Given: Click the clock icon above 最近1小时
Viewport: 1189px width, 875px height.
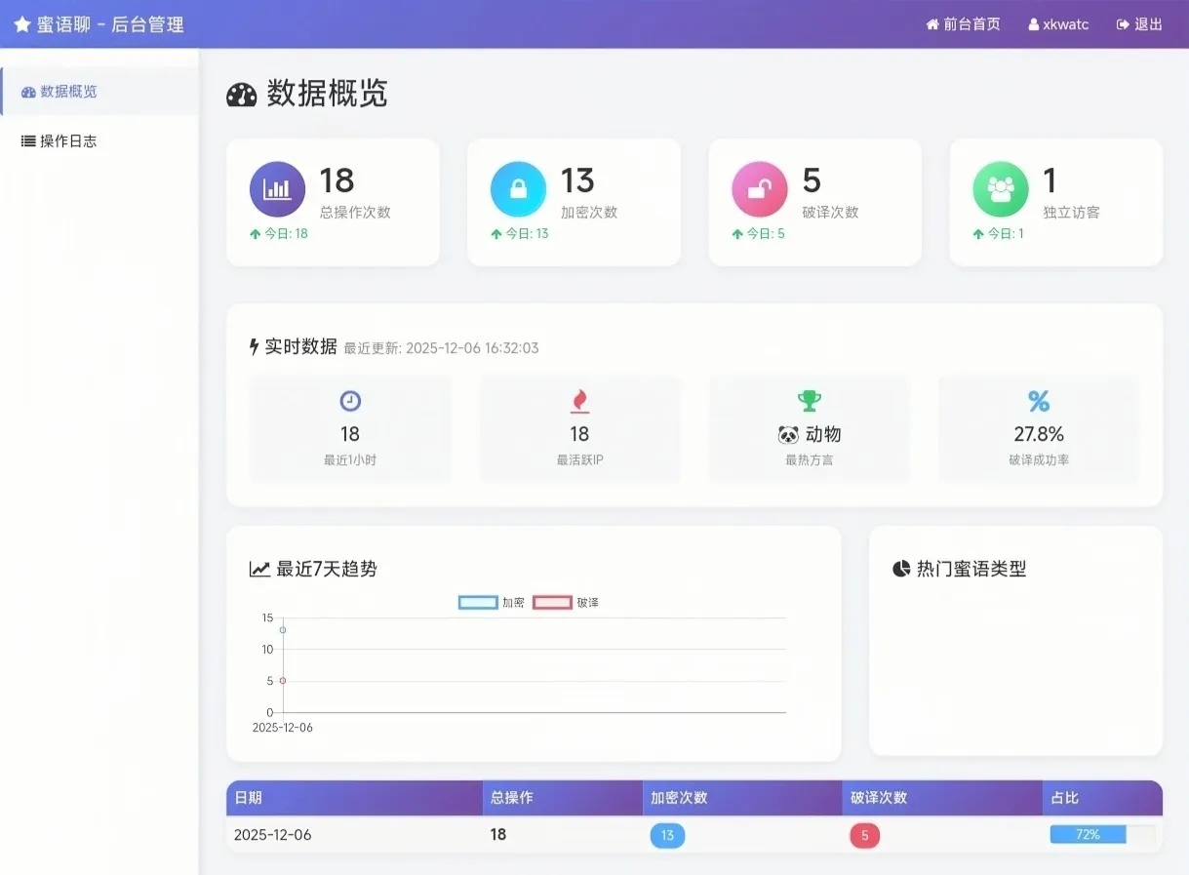Looking at the screenshot, I should coord(350,401).
